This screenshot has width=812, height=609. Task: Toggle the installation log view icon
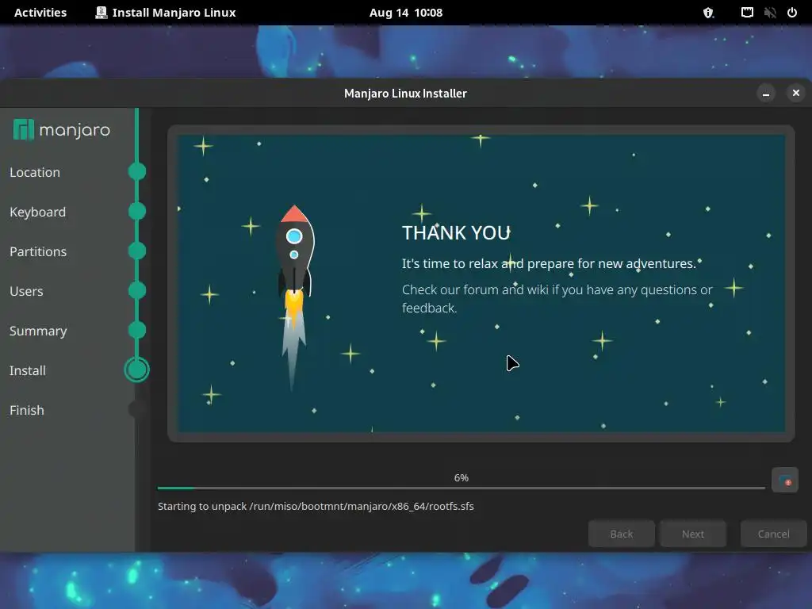784,481
